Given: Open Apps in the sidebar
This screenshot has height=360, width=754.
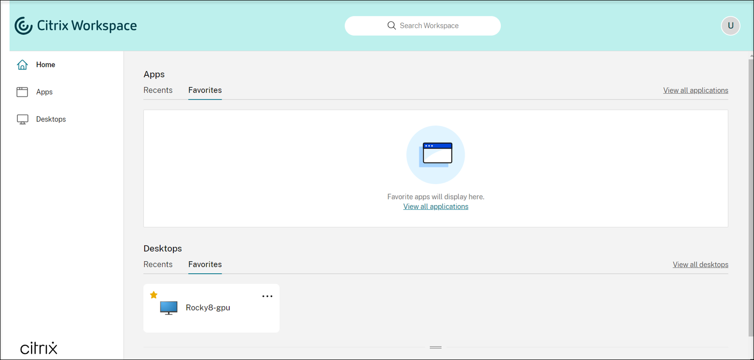Looking at the screenshot, I should coord(44,92).
